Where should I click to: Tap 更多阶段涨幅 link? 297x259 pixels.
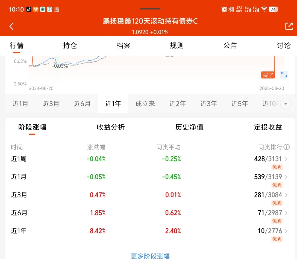150,256
